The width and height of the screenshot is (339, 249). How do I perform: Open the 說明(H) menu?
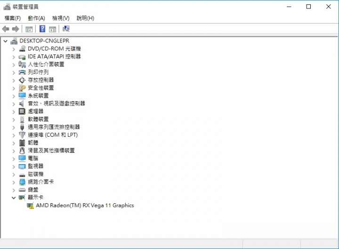[x=85, y=18]
